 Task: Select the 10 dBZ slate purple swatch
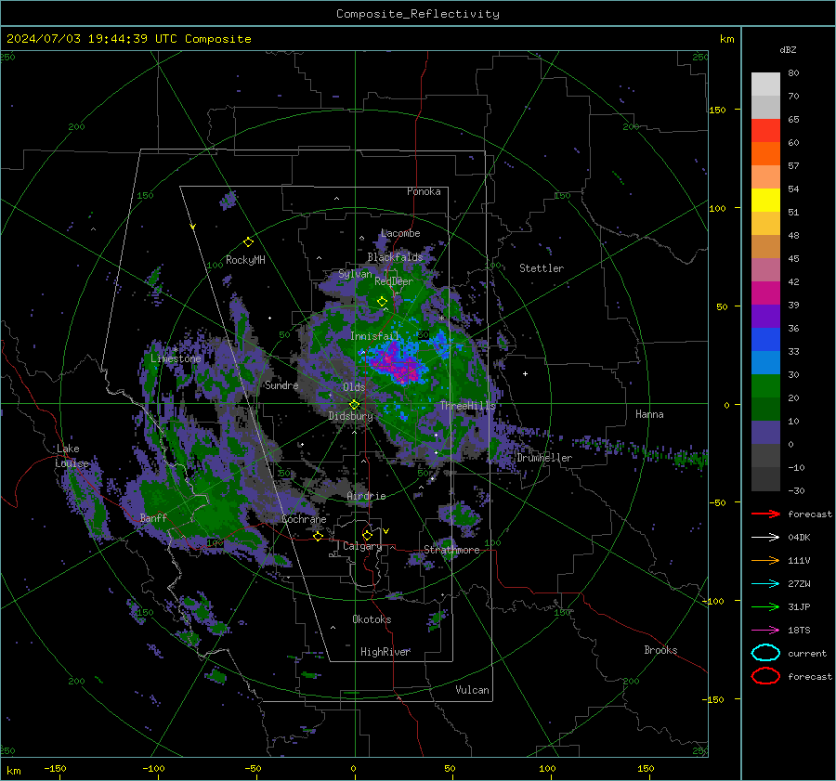pos(765,433)
